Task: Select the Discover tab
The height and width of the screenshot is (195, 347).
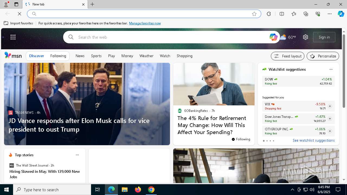Action: pos(37,56)
